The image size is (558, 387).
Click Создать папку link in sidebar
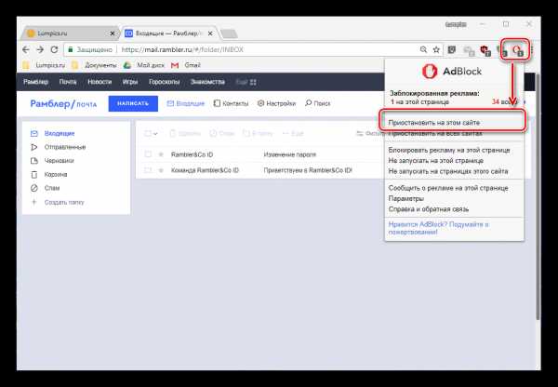[x=63, y=202]
